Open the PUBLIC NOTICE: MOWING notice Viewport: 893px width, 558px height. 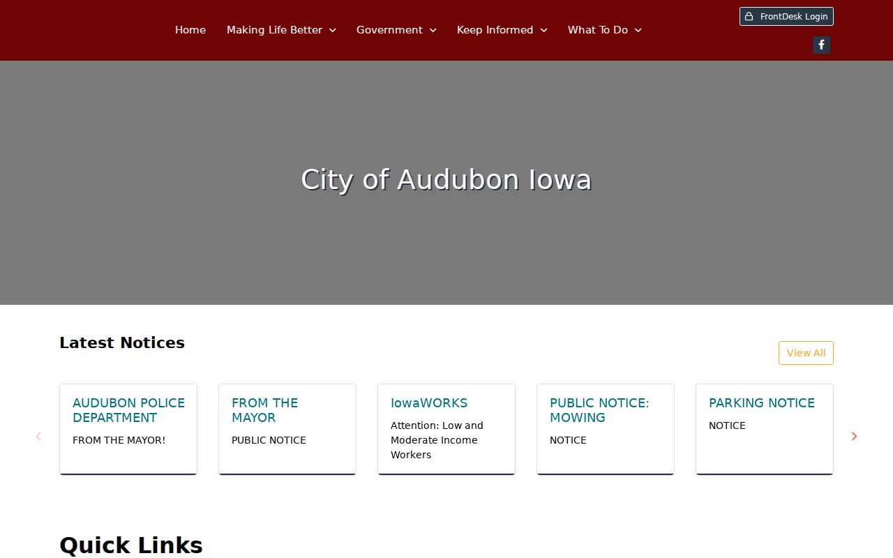pos(599,410)
